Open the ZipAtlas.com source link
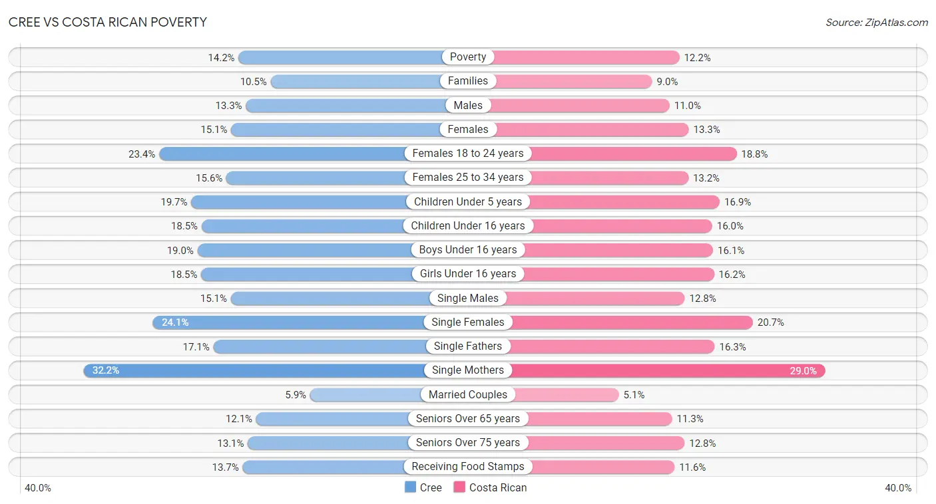 pyautogui.click(x=877, y=22)
